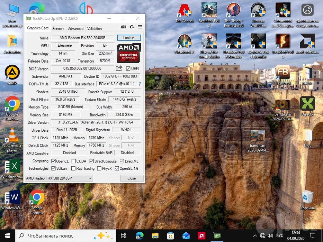Select Resident Evil 2 desktop icon
The height and width of the screenshot is (242, 323).
(209, 15)
